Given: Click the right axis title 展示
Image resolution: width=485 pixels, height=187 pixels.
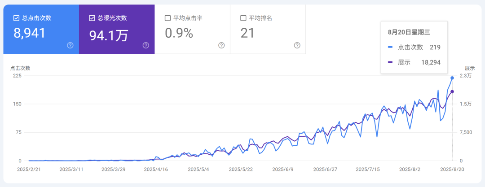Looking at the screenshot, I should 470,68.
